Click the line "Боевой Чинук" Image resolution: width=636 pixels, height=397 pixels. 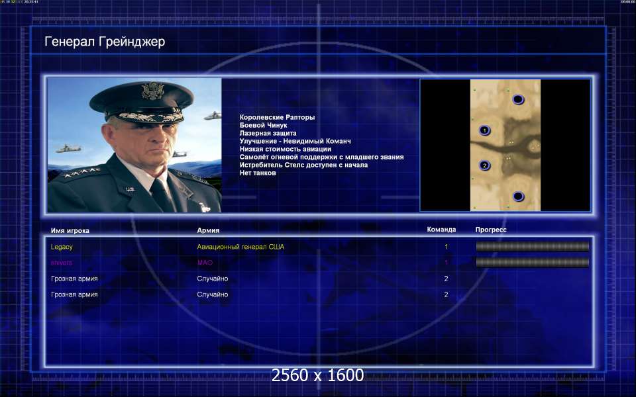tap(263, 125)
